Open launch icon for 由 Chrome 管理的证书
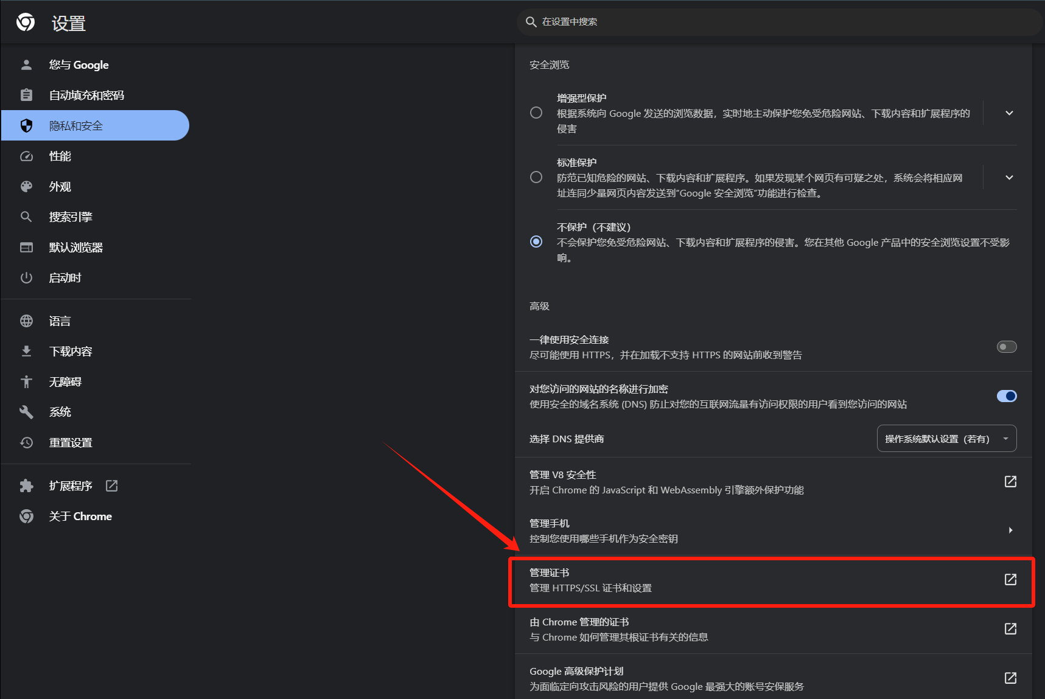 1010,628
